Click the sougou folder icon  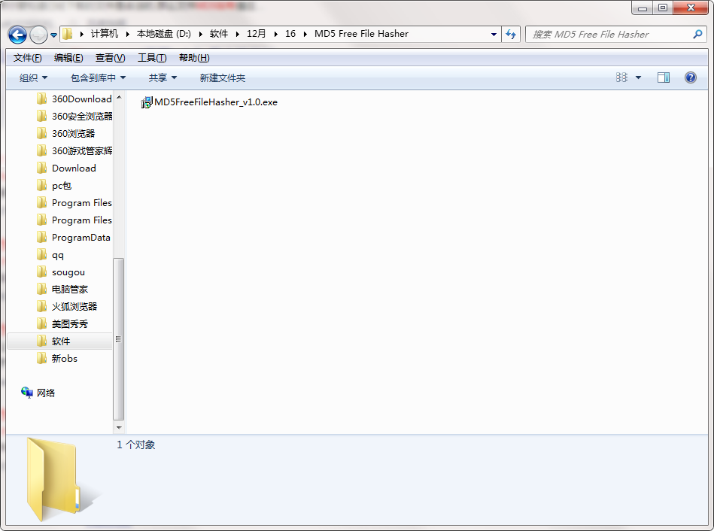pos(41,272)
